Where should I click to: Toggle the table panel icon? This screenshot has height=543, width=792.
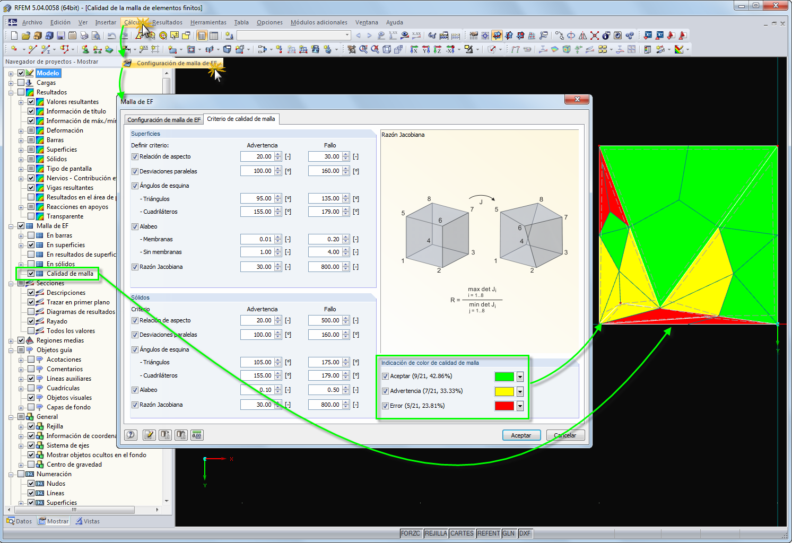coord(213,36)
